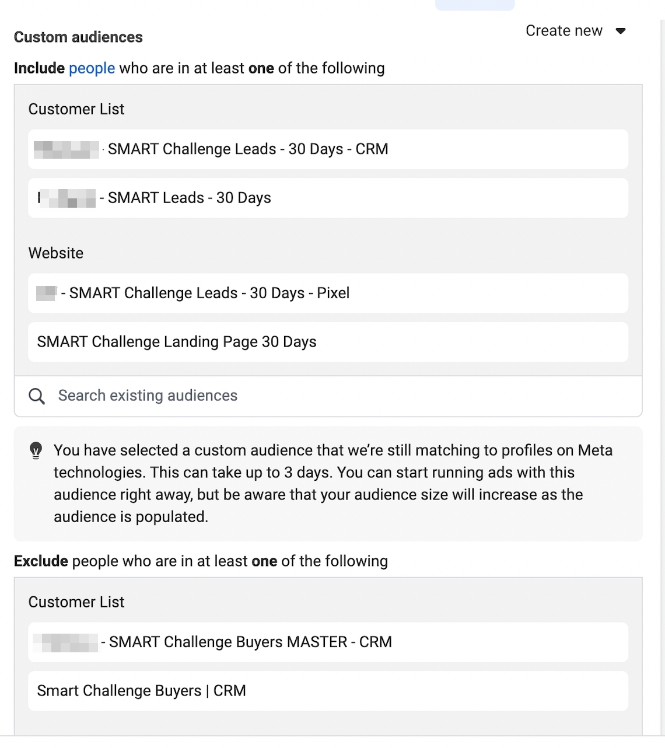
Task: Select SMART Challenge Leads - 30 Days - CRM
Action: (x=248, y=149)
